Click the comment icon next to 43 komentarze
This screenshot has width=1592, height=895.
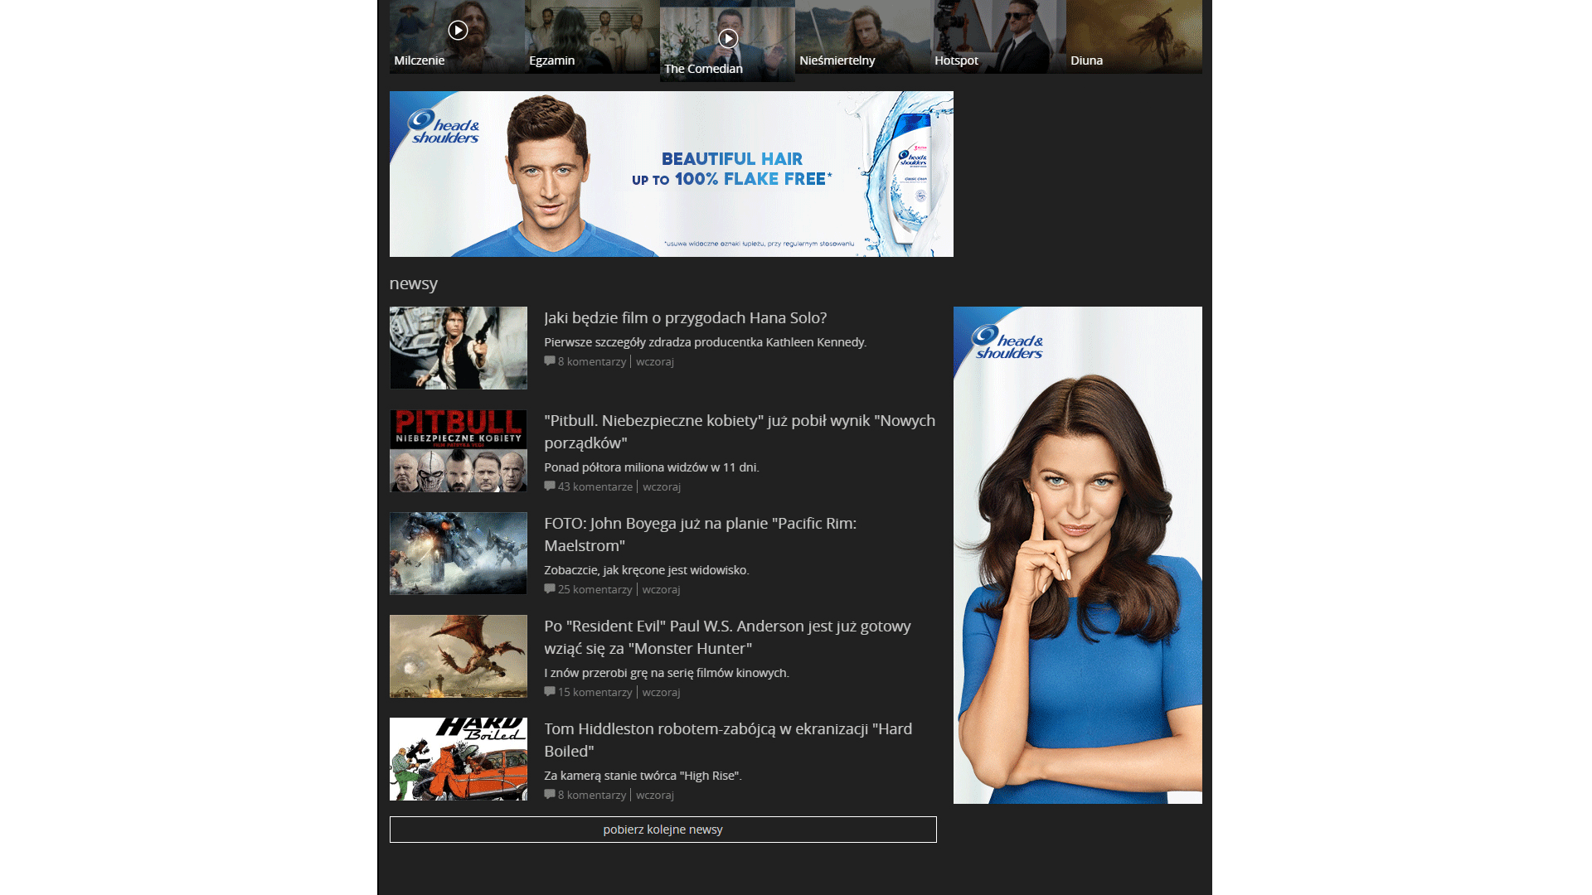550,486
